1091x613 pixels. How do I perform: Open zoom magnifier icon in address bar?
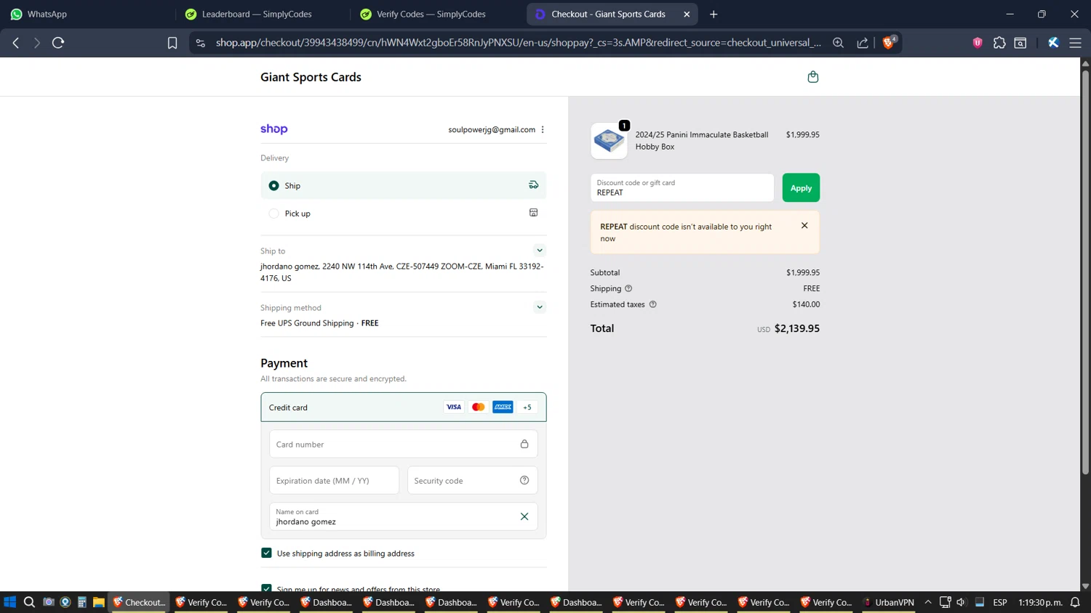(838, 43)
